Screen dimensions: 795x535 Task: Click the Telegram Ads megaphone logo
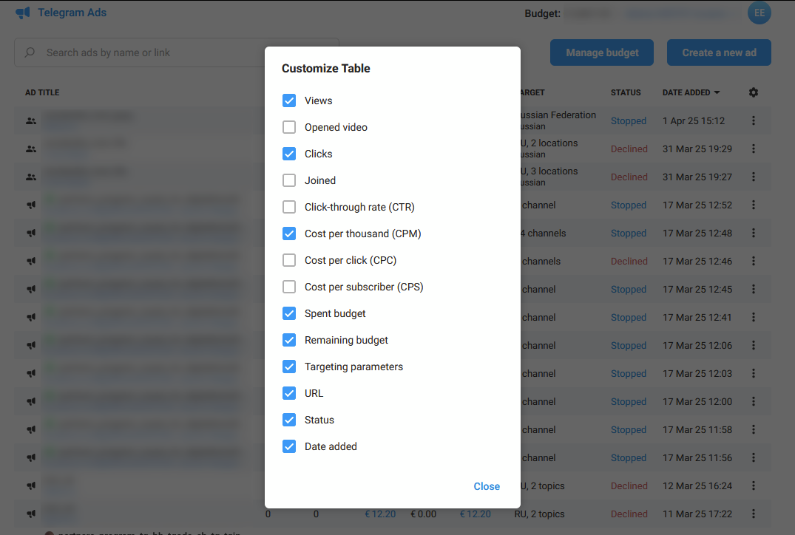pyautogui.click(x=23, y=13)
